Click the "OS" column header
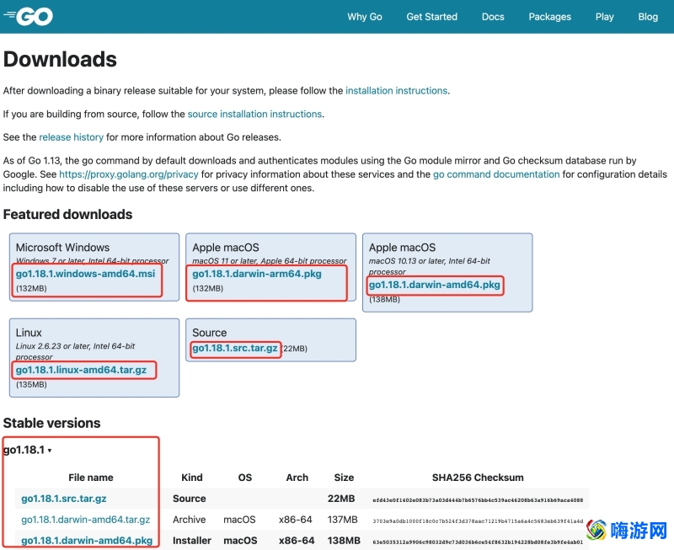674x550 pixels. point(245,478)
